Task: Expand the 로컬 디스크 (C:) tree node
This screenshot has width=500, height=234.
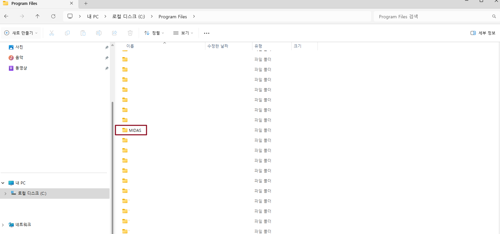Action: click(x=5, y=194)
